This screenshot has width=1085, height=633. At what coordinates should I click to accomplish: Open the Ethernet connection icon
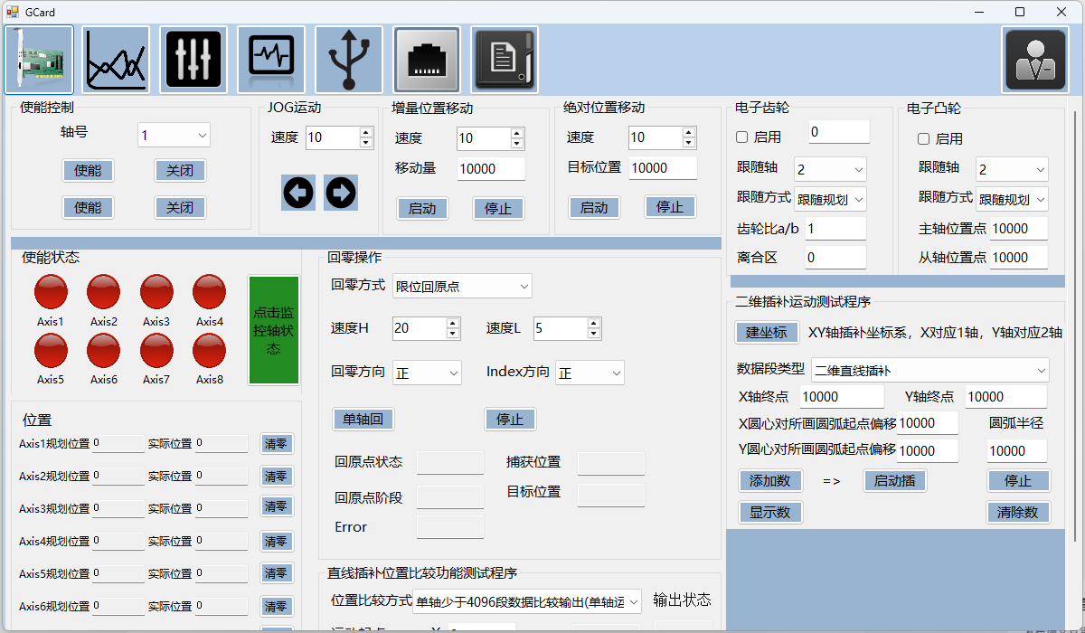[426, 58]
